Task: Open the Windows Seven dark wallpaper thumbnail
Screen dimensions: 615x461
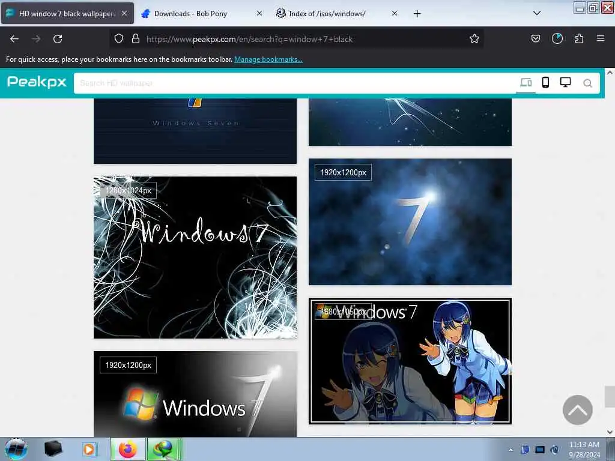Action: click(195, 131)
